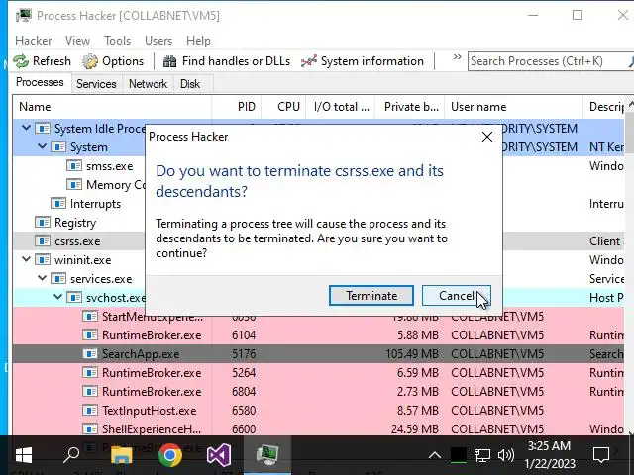
Task: Select RuntimeBroker.exe with PID 6104
Action: point(318,335)
